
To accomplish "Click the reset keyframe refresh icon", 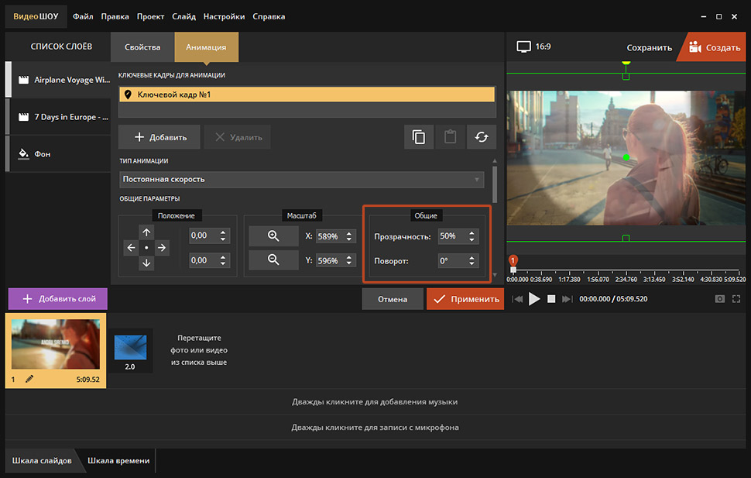I will coord(482,137).
